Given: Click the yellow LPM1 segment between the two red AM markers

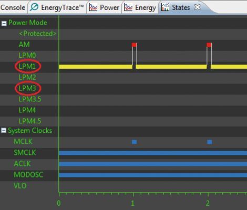Looking at the screenshot, I should point(171,67).
